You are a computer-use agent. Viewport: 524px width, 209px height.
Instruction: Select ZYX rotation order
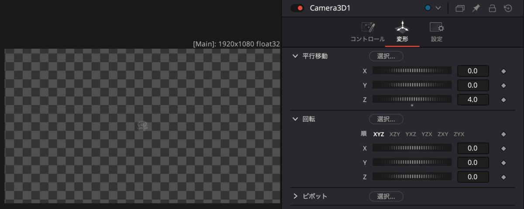pos(459,134)
